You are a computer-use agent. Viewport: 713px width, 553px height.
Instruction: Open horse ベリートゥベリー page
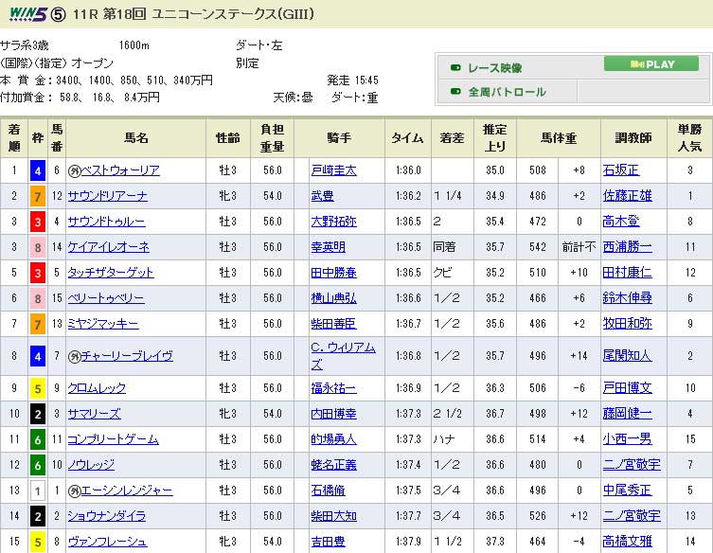106,298
